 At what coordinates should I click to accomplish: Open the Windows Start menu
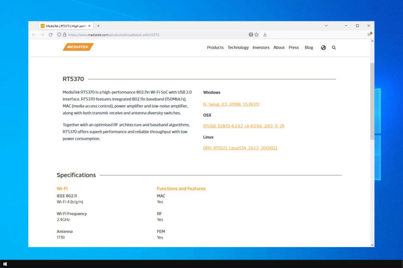(6, 263)
